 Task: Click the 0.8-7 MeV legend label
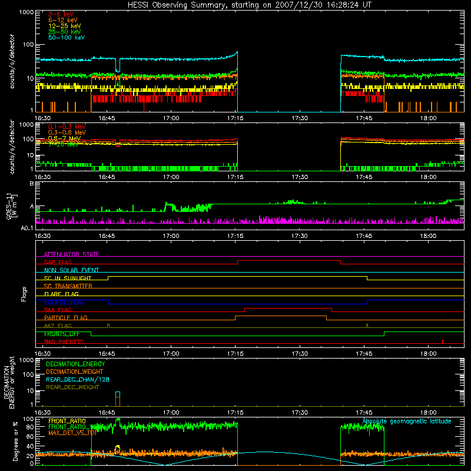pos(64,138)
